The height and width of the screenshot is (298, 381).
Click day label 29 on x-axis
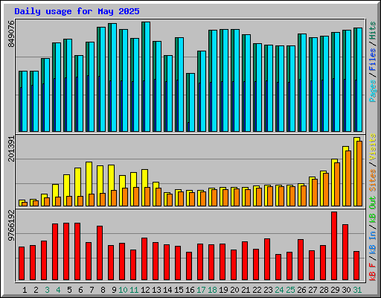click(335, 290)
